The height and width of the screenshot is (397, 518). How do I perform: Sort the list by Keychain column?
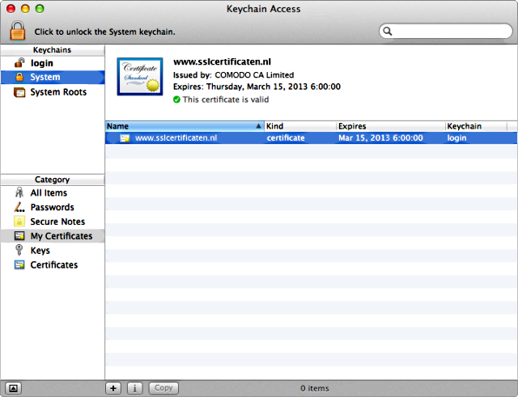tap(476, 126)
